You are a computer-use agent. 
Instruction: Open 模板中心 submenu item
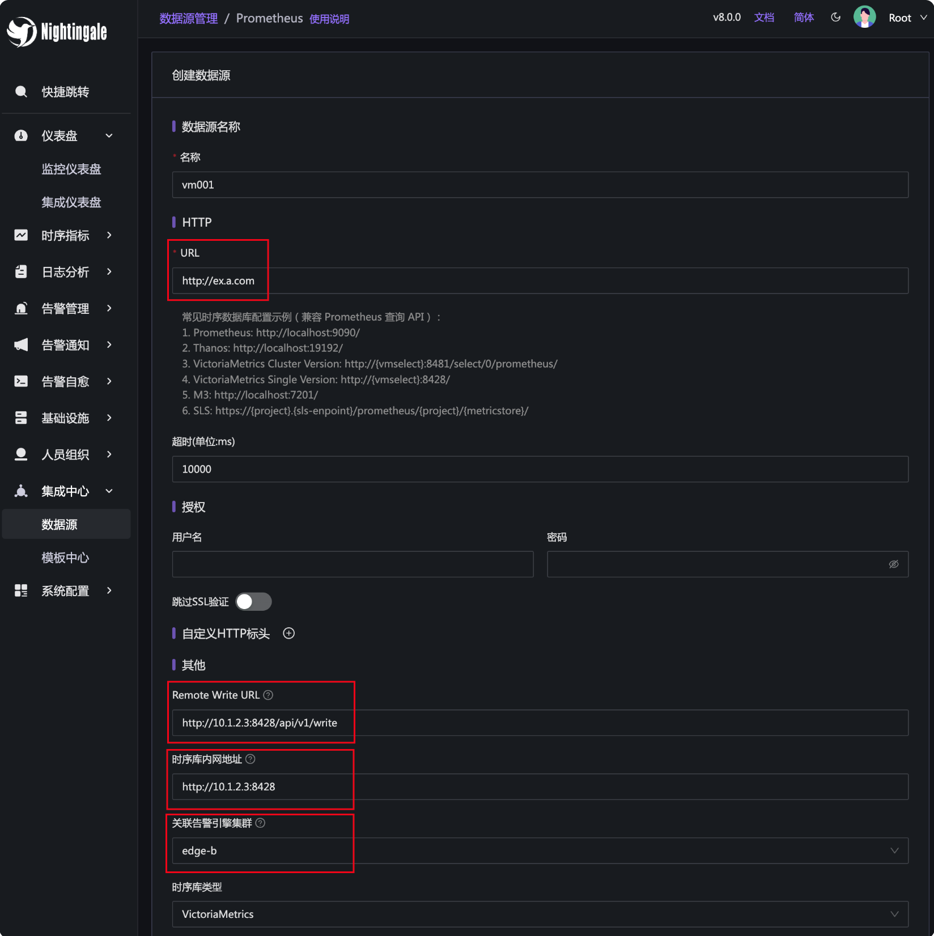click(x=65, y=558)
